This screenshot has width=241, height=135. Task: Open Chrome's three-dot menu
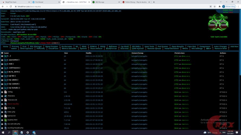coord(238,6)
